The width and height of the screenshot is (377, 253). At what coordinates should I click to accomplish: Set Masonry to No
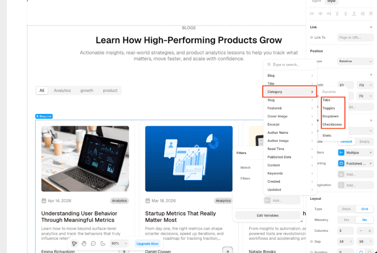pyautogui.click(x=365, y=220)
